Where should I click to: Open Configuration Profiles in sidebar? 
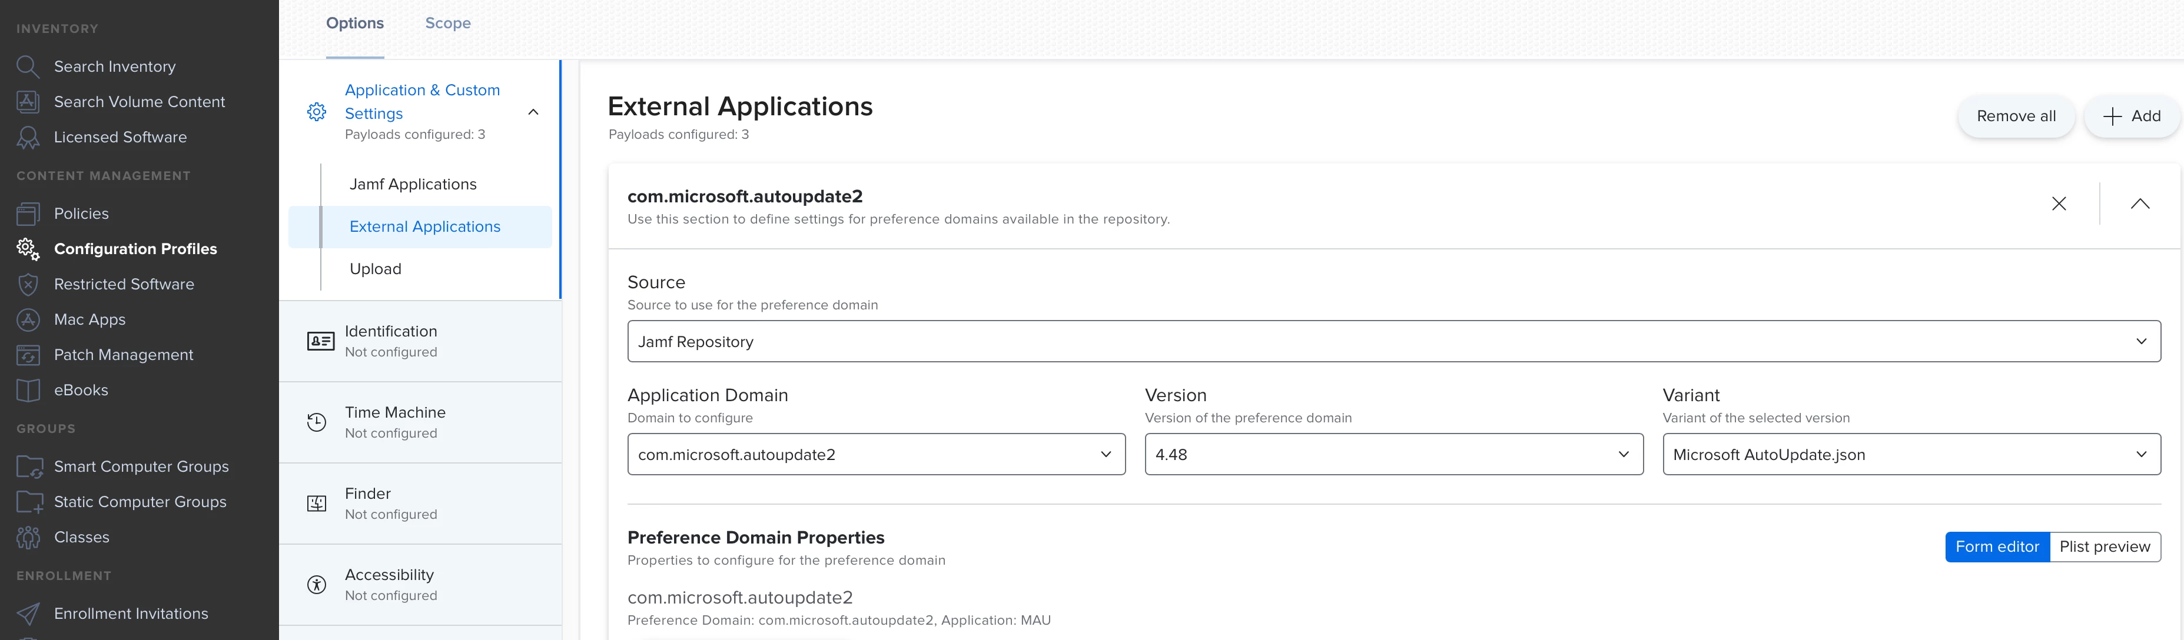135,249
